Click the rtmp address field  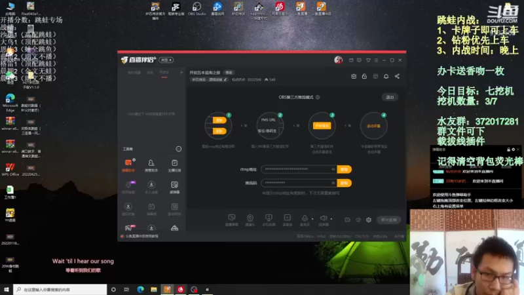coord(299,169)
